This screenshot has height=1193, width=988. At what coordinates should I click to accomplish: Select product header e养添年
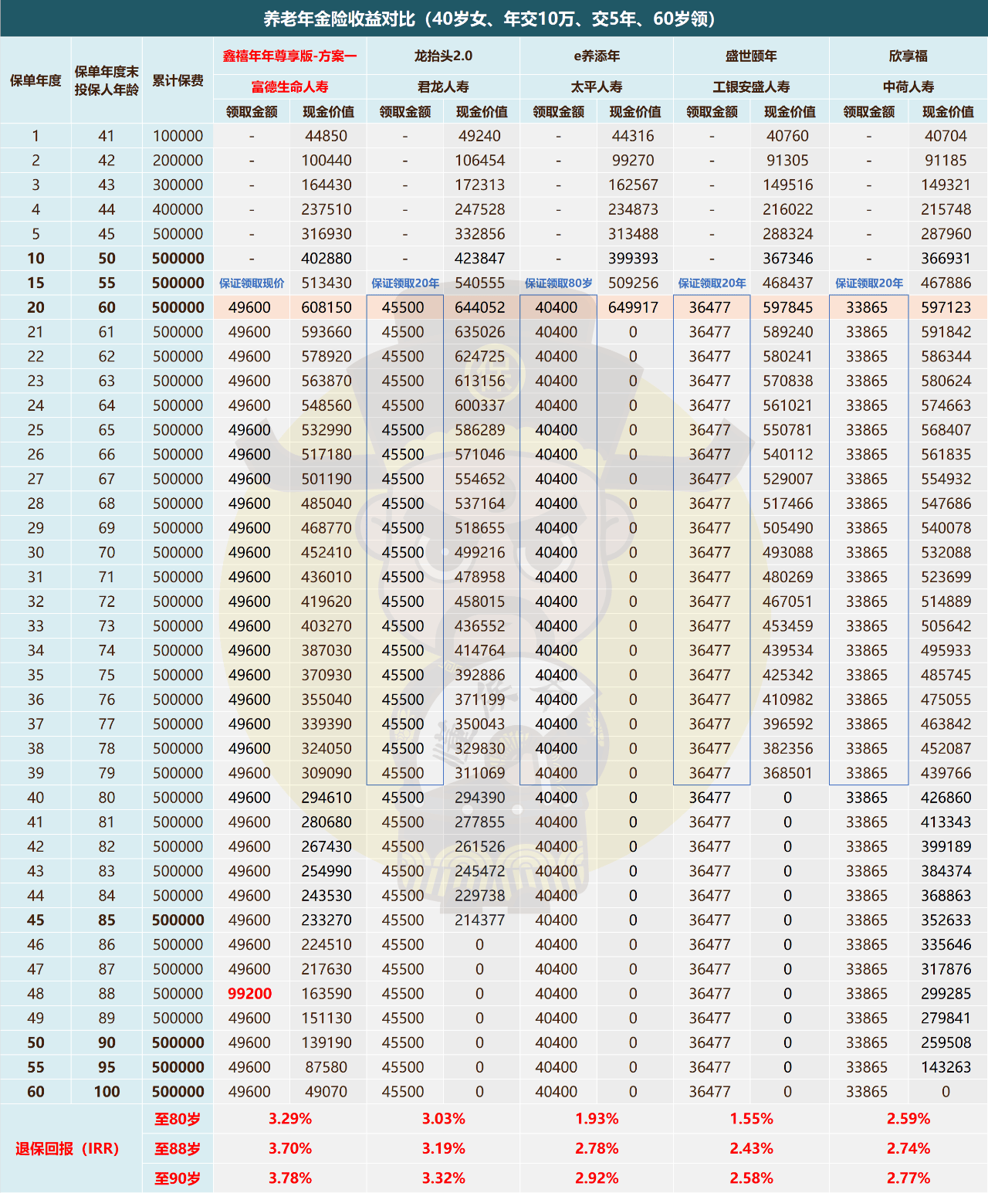597,56
